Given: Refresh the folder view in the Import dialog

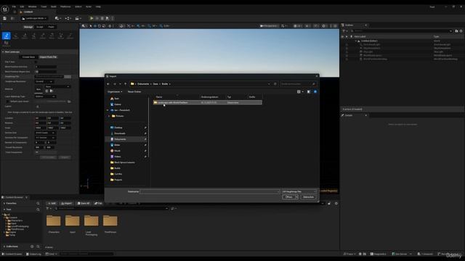Looking at the screenshot, I should 275,84.
